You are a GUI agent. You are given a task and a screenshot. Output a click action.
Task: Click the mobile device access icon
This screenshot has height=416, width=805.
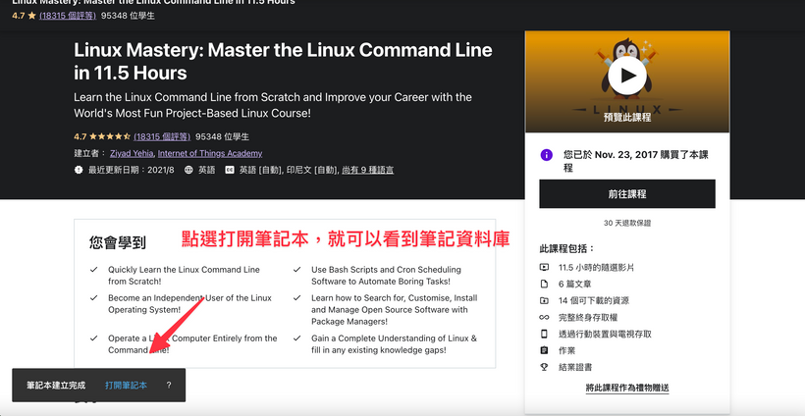545,334
